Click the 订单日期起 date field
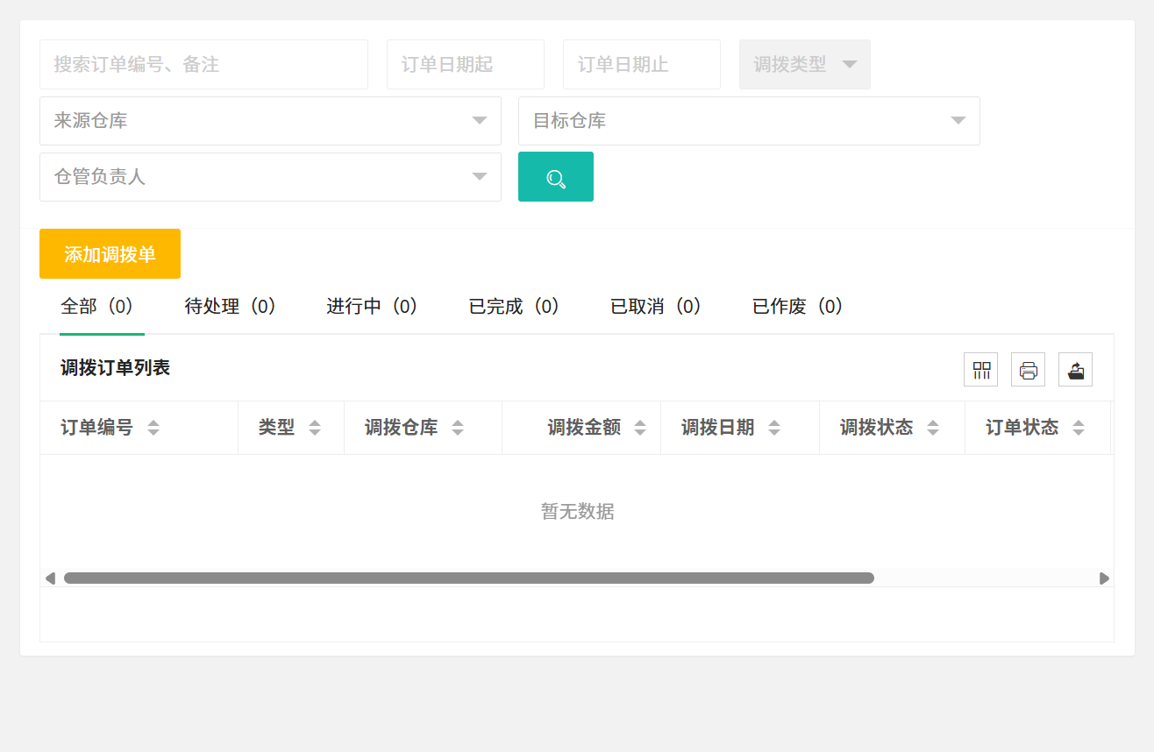 [x=466, y=64]
